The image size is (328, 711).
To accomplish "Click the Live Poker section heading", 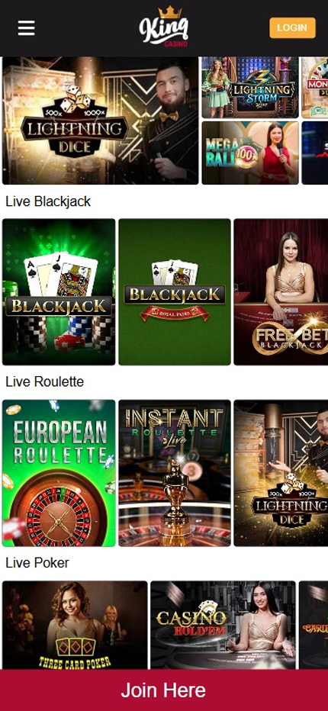I will (x=37, y=563).
